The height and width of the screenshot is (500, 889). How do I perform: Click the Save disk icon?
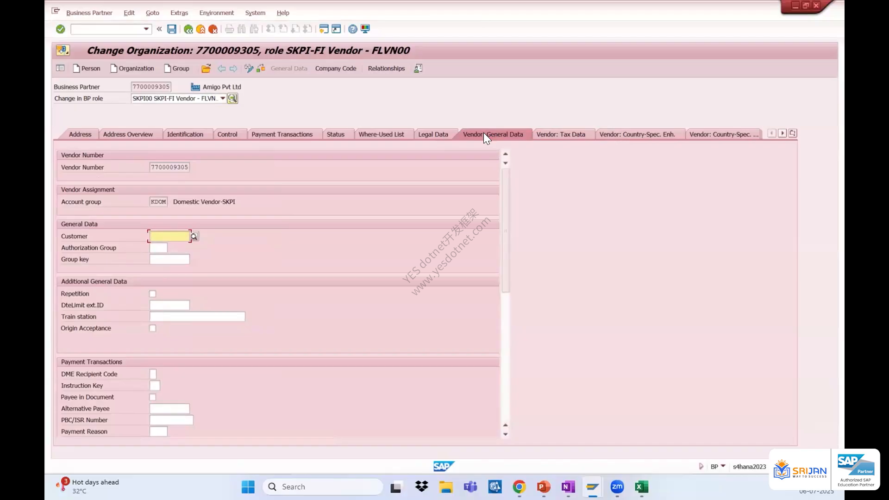click(x=172, y=29)
